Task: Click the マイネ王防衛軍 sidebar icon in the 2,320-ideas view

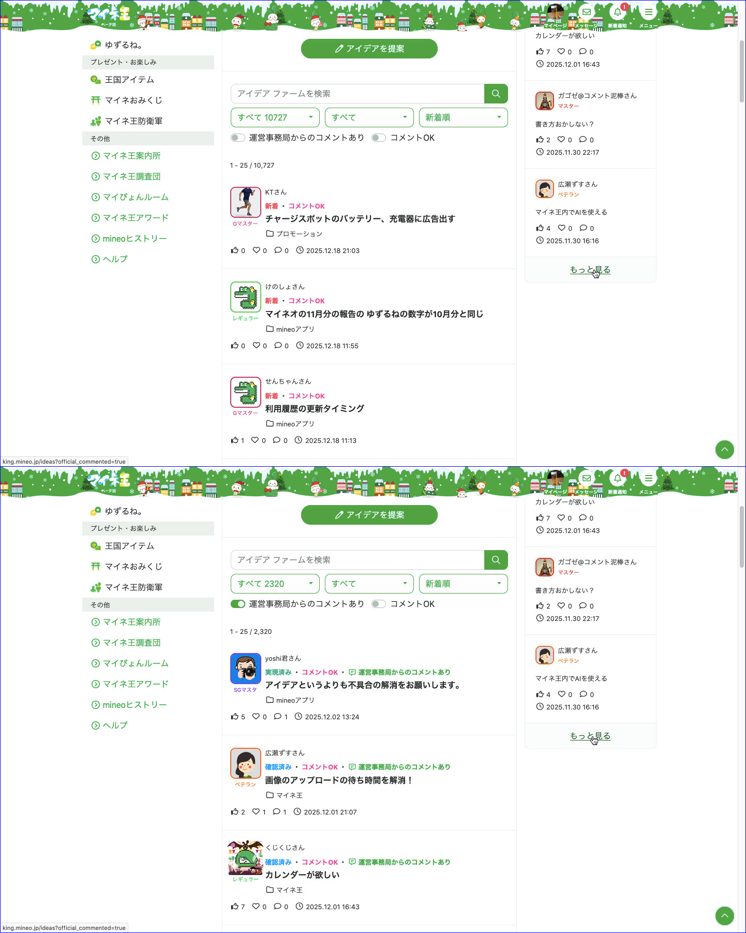Action: 96,587
